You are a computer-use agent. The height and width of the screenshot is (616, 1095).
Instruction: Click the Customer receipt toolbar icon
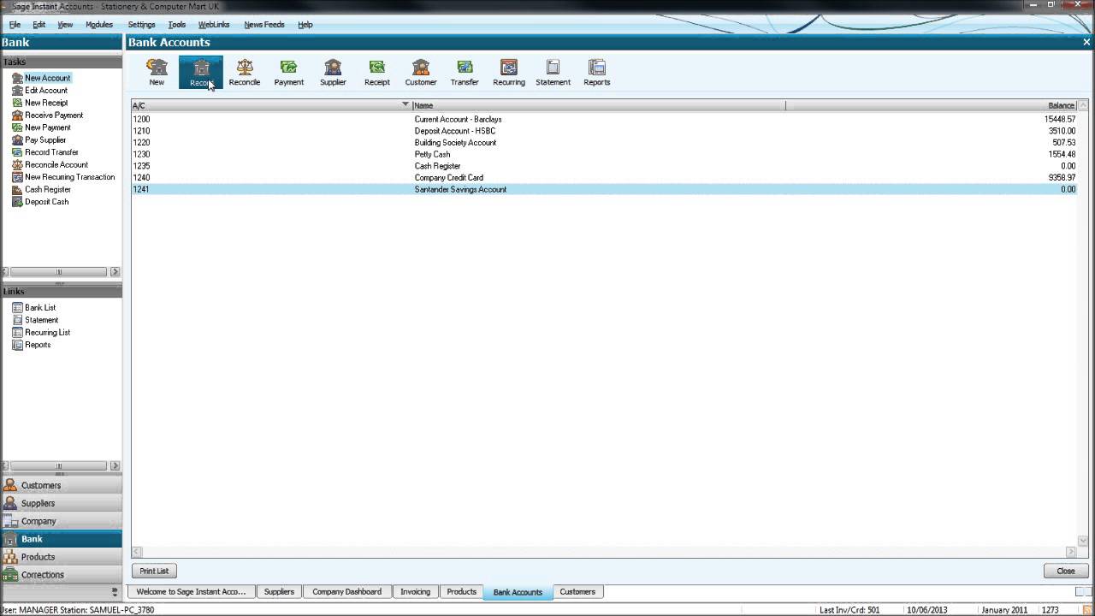[x=421, y=72]
